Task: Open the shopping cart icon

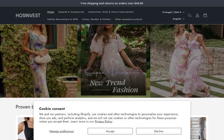Action: click(205, 15)
